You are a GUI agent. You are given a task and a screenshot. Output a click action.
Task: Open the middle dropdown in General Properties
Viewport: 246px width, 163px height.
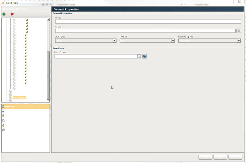point(147,41)
